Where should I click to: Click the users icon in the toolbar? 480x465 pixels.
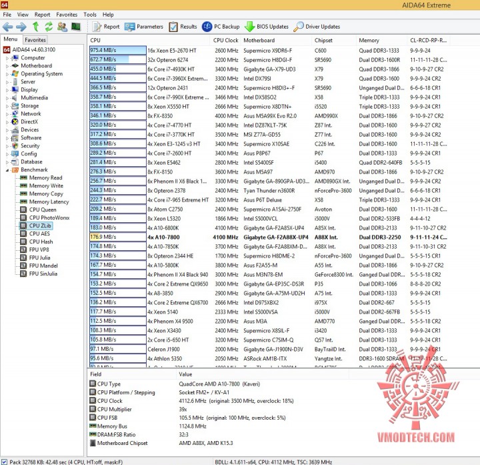click(62, 27)
